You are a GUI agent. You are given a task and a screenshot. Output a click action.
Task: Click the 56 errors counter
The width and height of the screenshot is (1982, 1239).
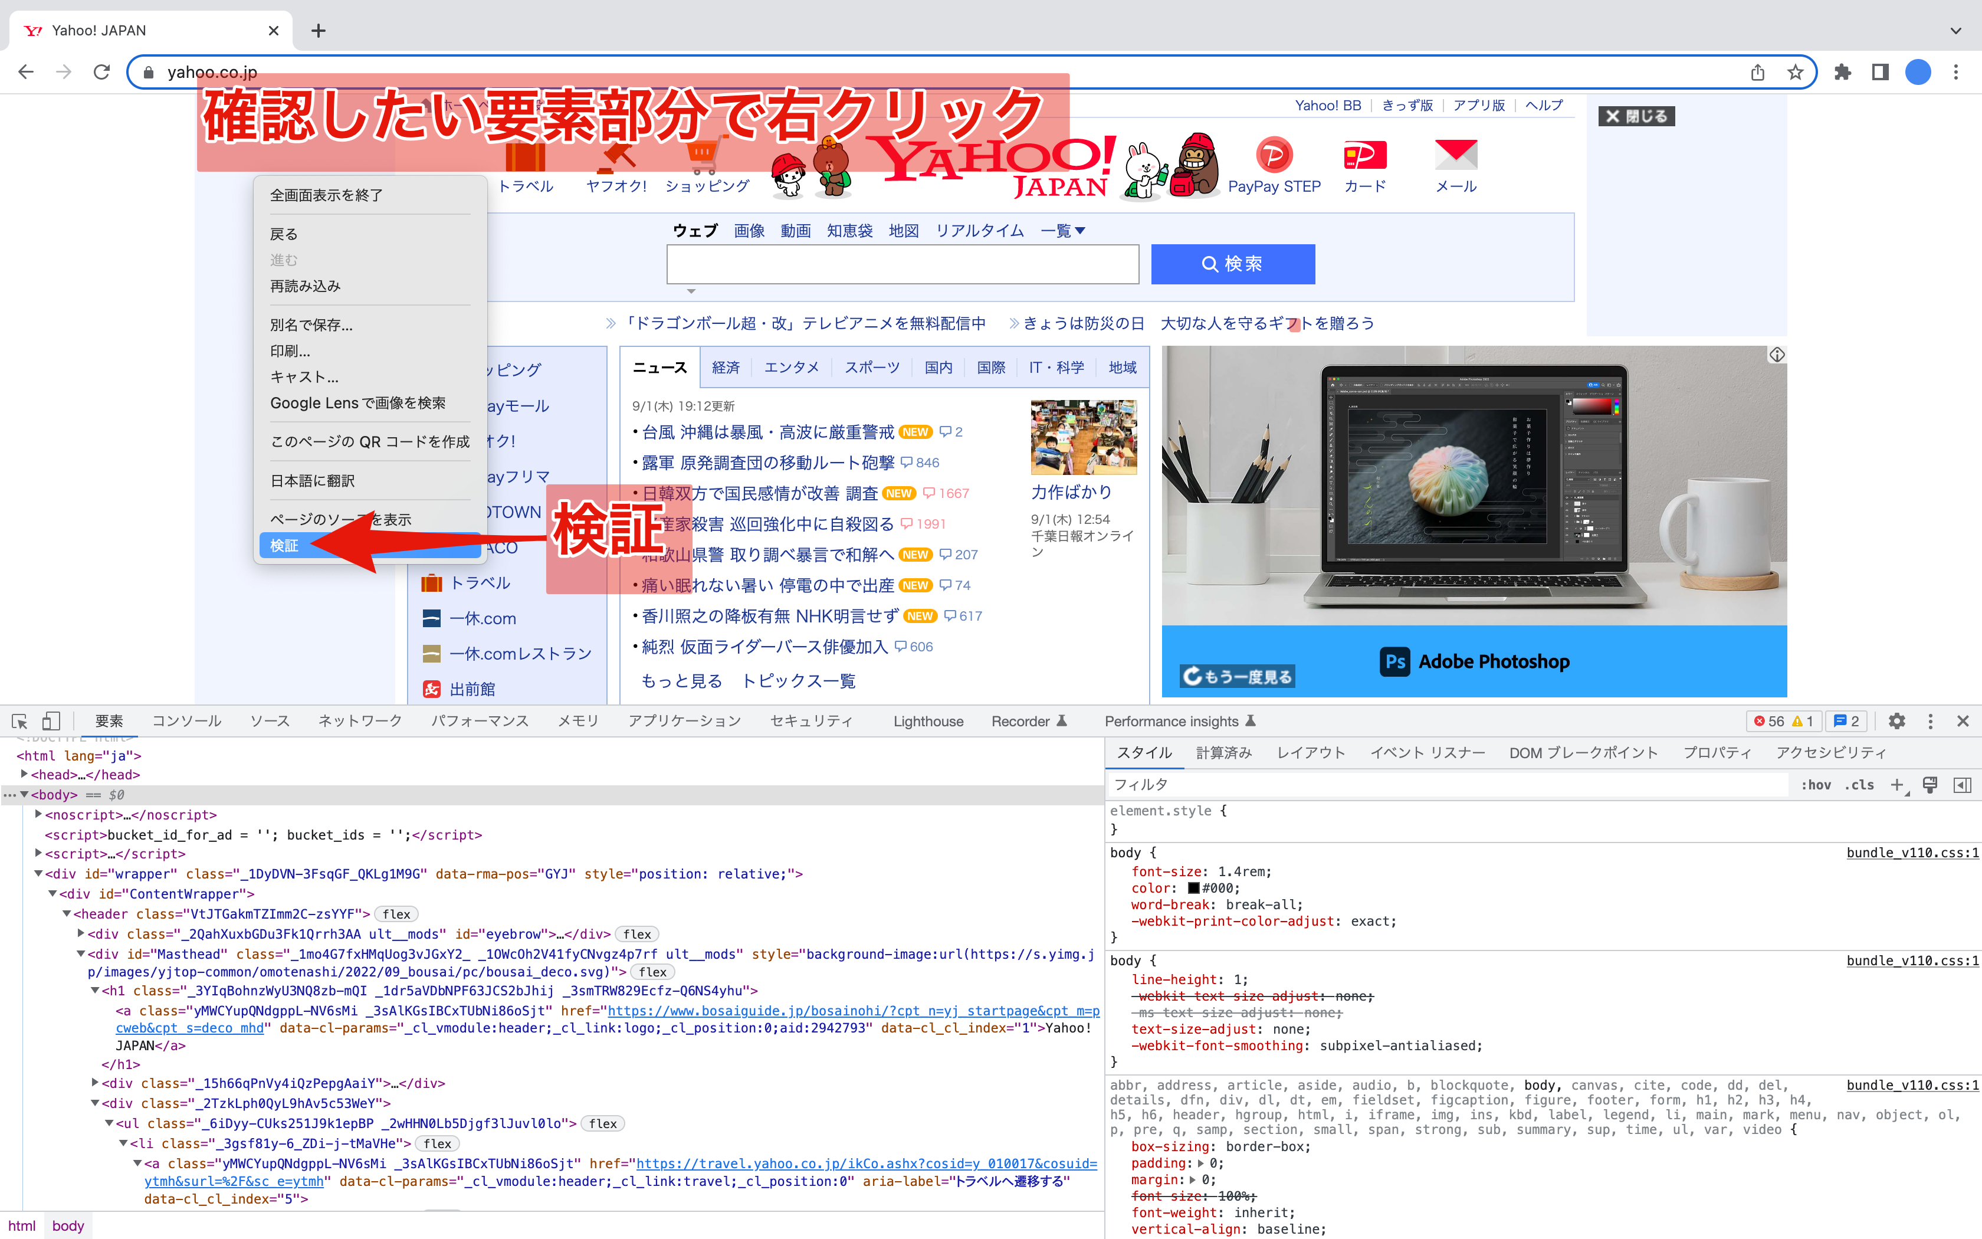click(1769, 721)
